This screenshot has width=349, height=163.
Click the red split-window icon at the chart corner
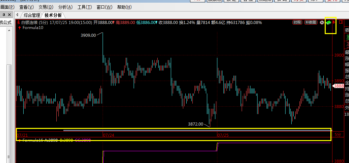(x=341, y=22)
